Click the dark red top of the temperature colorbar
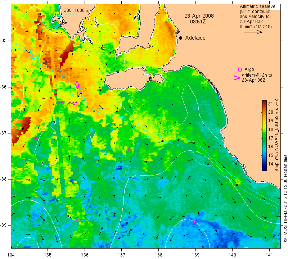This screenshot has height=259, width=288. click(x=264, y=102)
